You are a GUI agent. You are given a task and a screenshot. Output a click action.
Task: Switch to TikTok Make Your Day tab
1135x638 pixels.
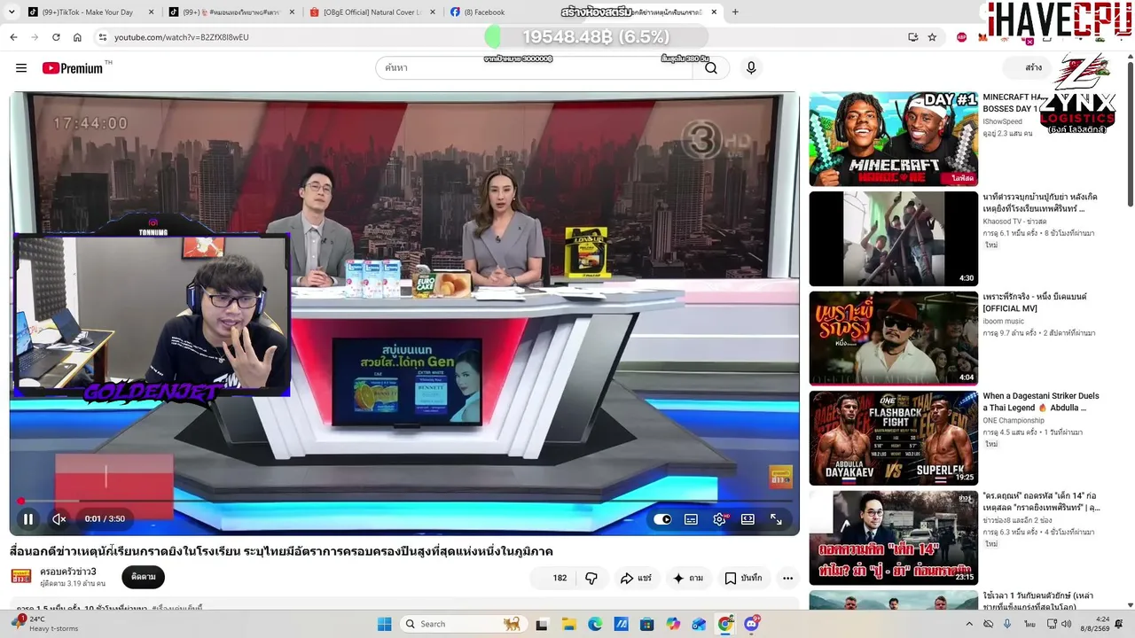tap(87, 12)
